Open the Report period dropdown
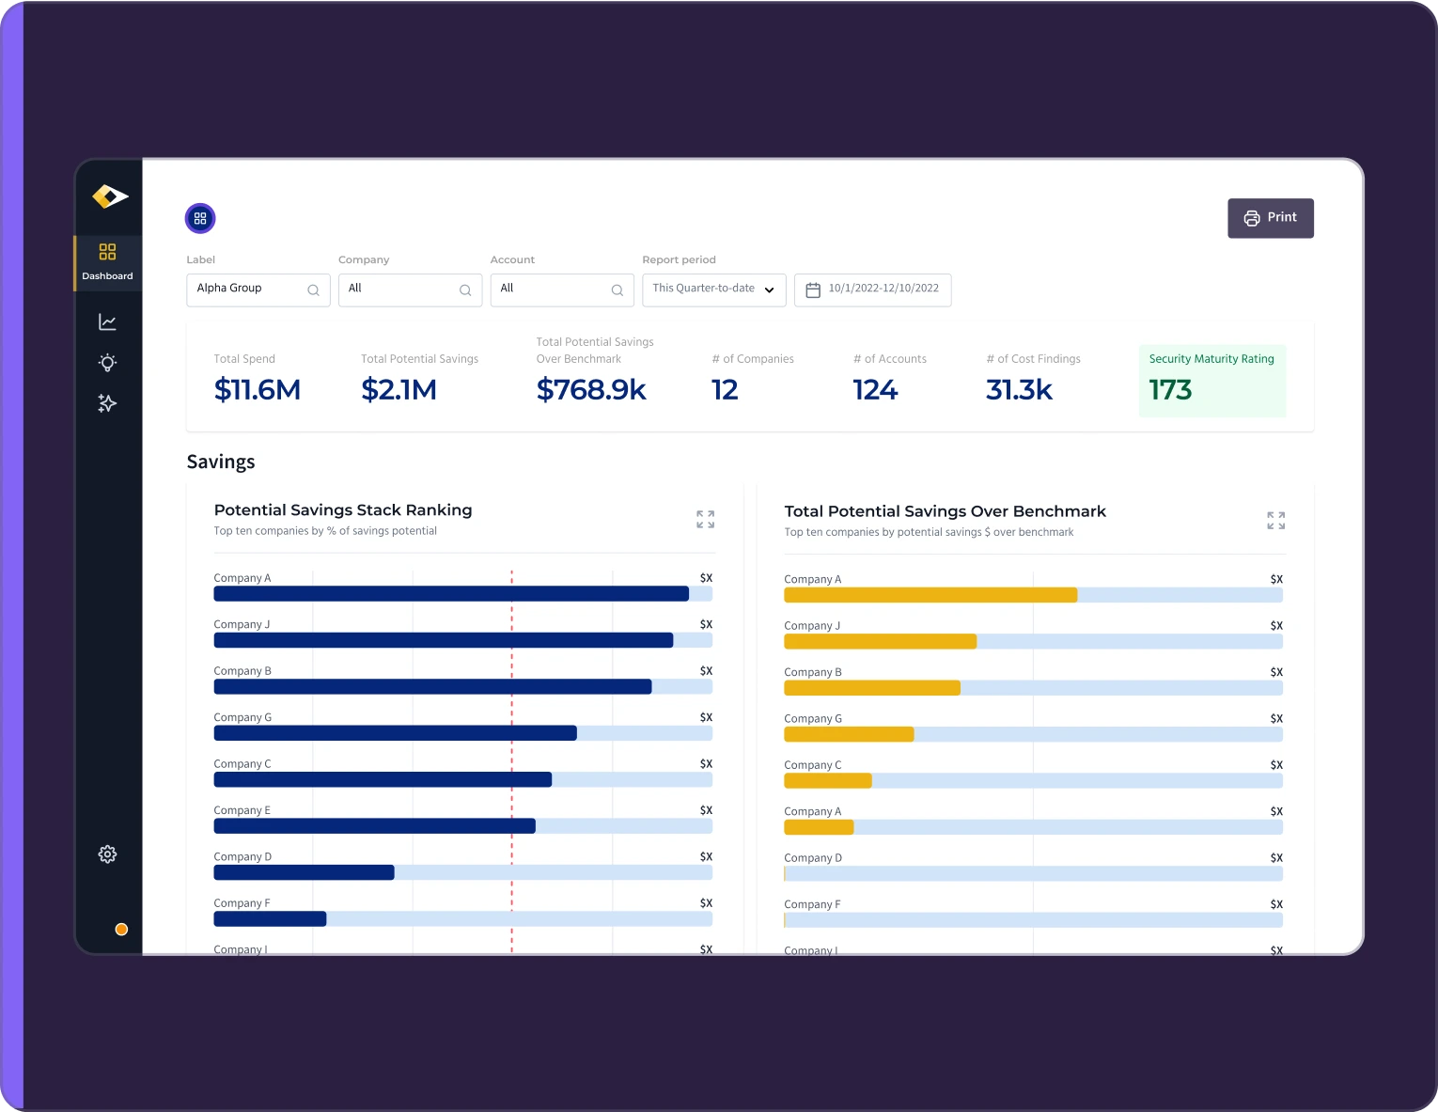The image size is (1438, 1112). (713, 290)
